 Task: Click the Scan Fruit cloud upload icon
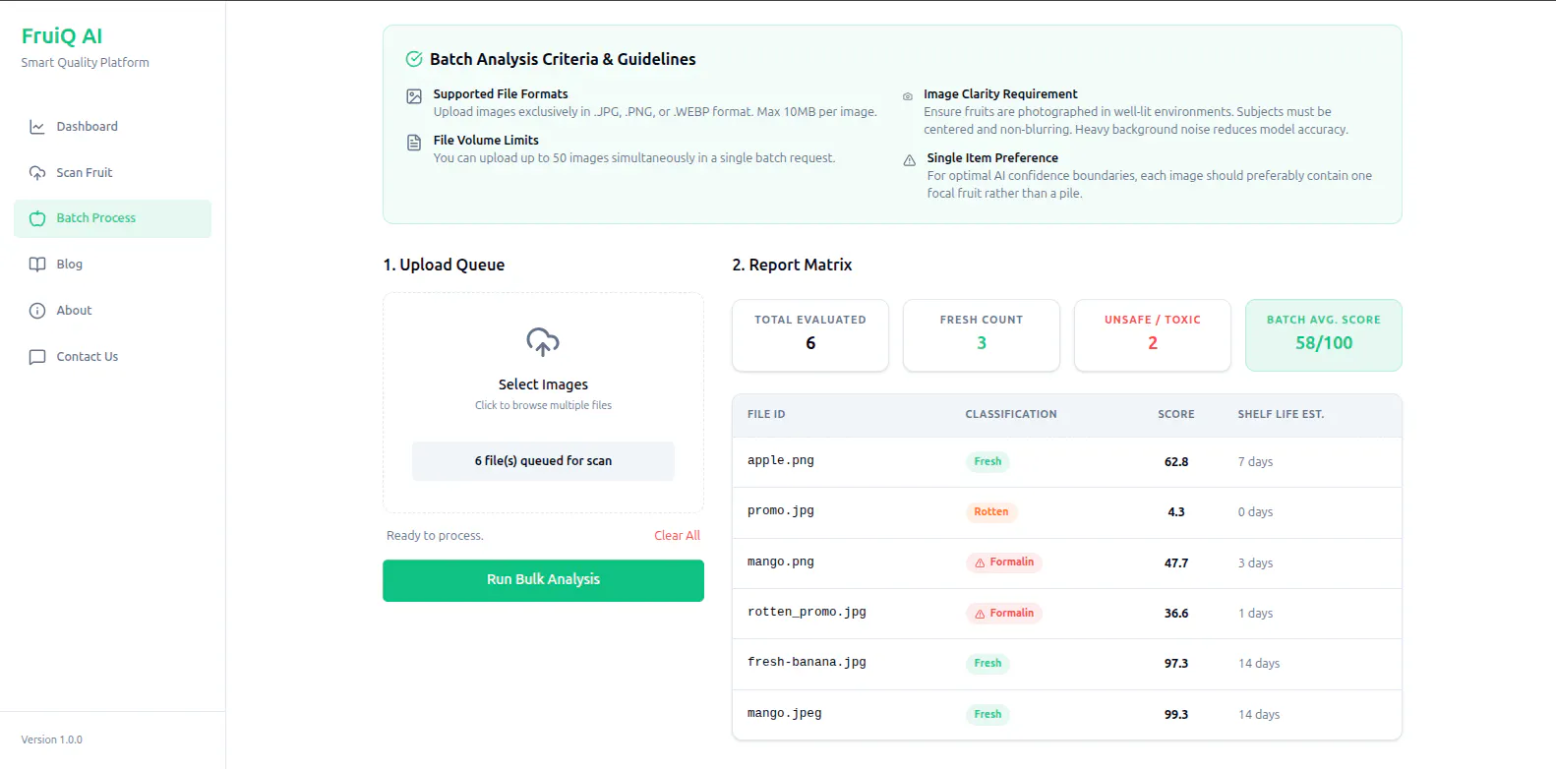[37, 173]
